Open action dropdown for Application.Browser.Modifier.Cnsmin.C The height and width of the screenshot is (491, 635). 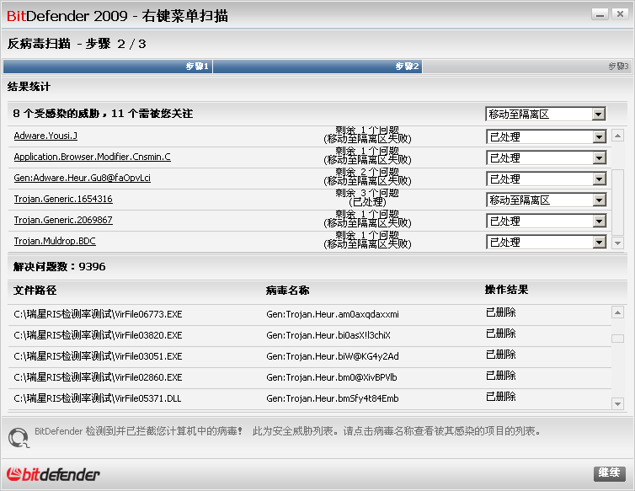(x=546, y=158)
